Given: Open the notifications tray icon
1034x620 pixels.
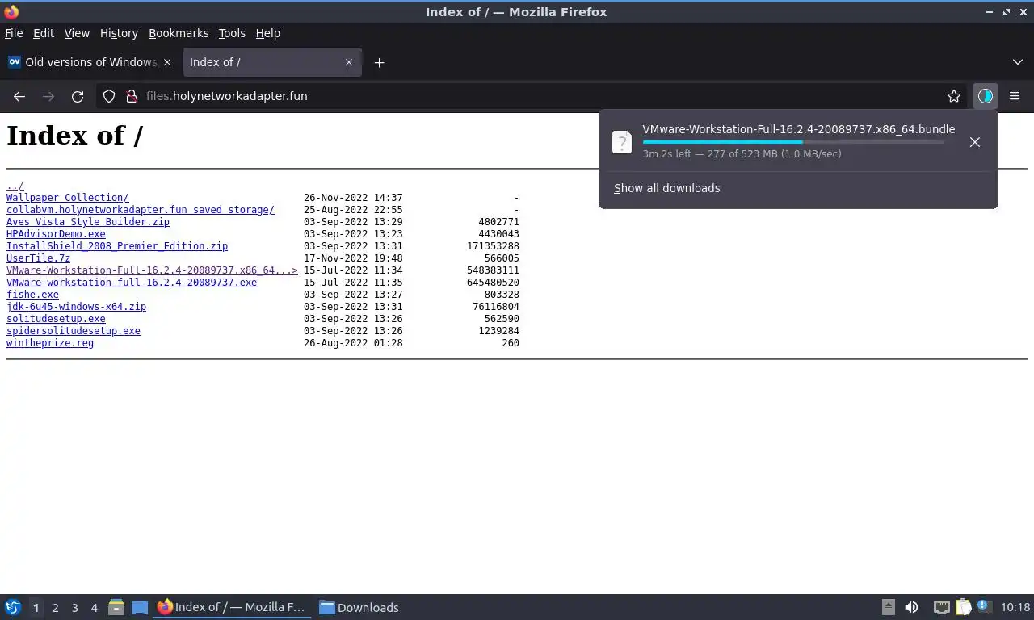Looking at the screenshot, I should [x=983, y=605].
